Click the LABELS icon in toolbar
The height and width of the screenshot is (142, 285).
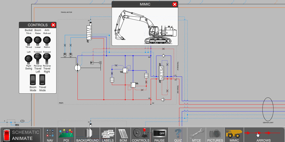108,135
